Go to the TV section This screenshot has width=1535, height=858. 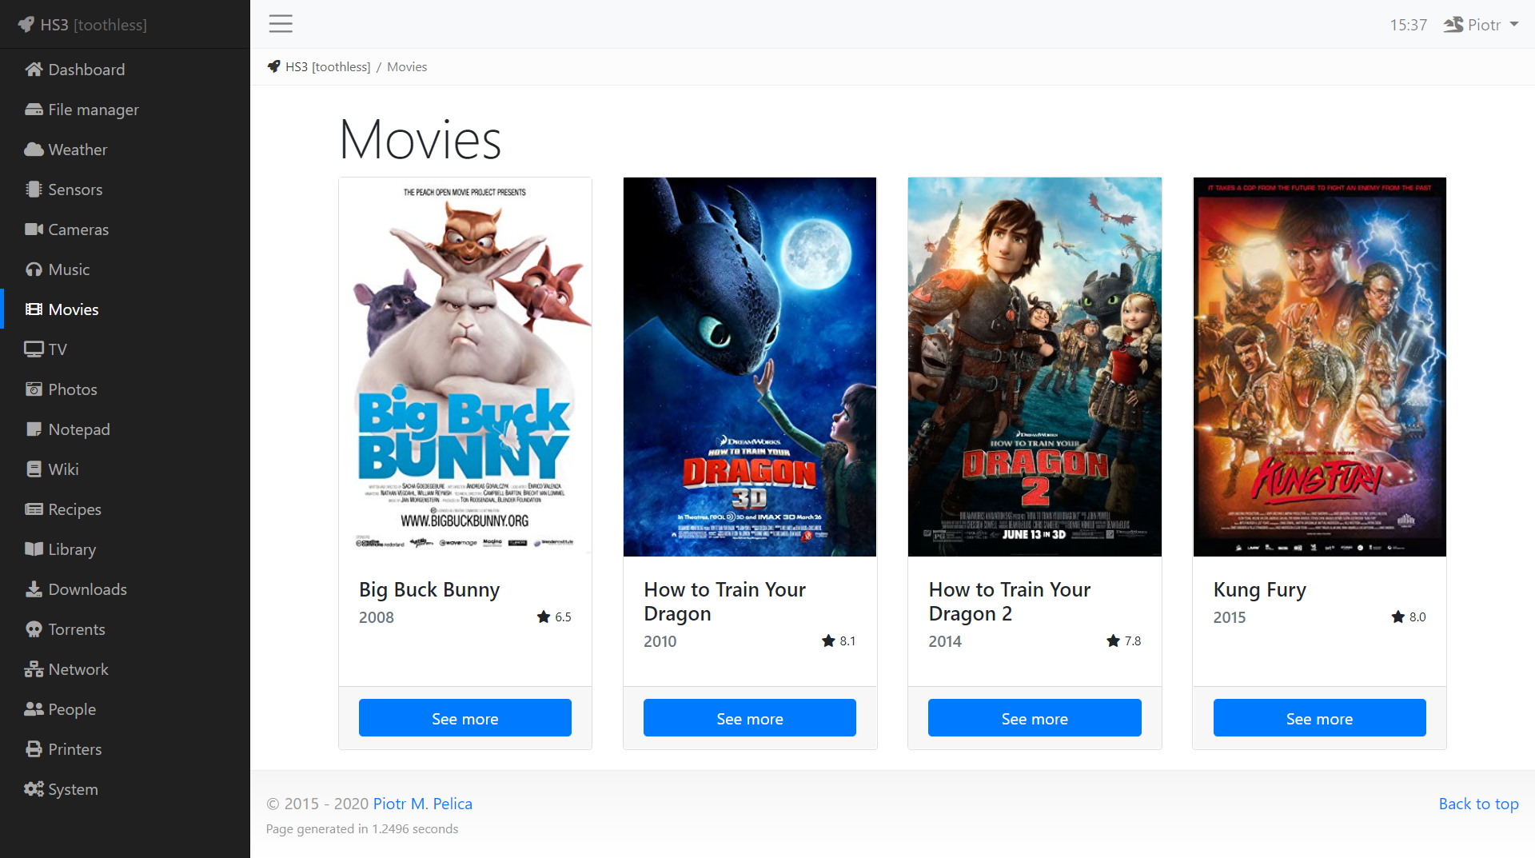58,349
